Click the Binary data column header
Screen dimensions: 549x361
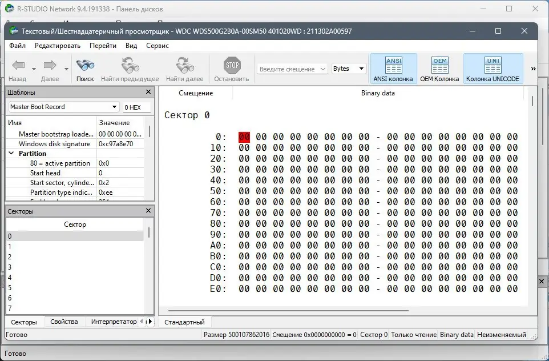click(x=378, y=93)
